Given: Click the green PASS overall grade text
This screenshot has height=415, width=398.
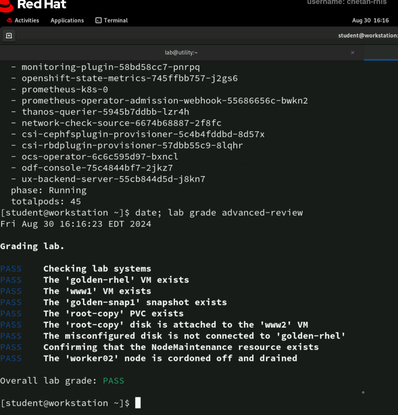Looking at the screenshot, I should tap(113, 381).
